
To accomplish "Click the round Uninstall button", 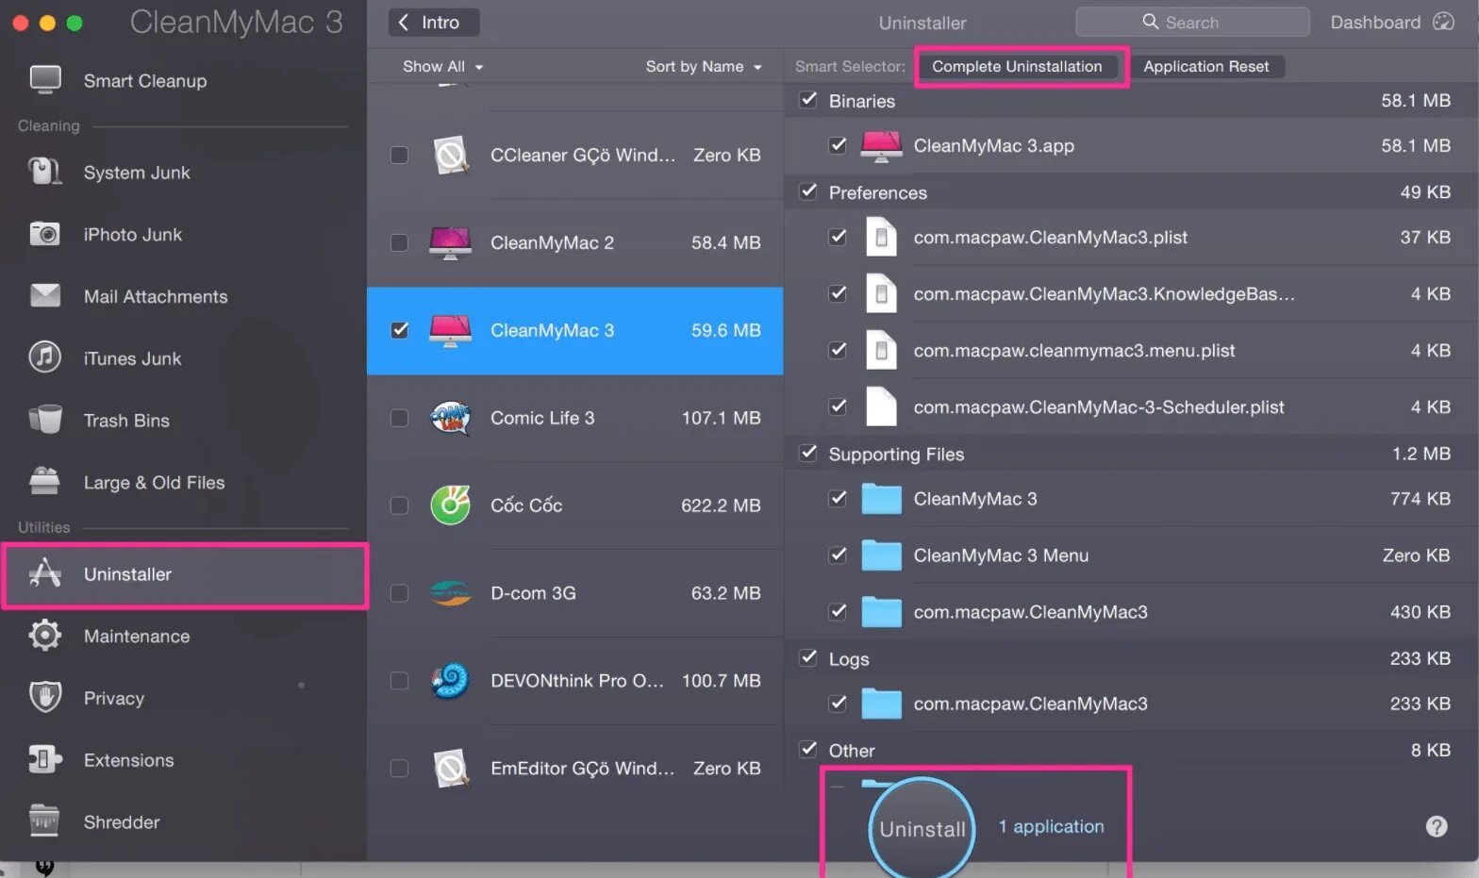I will point(922,828).
